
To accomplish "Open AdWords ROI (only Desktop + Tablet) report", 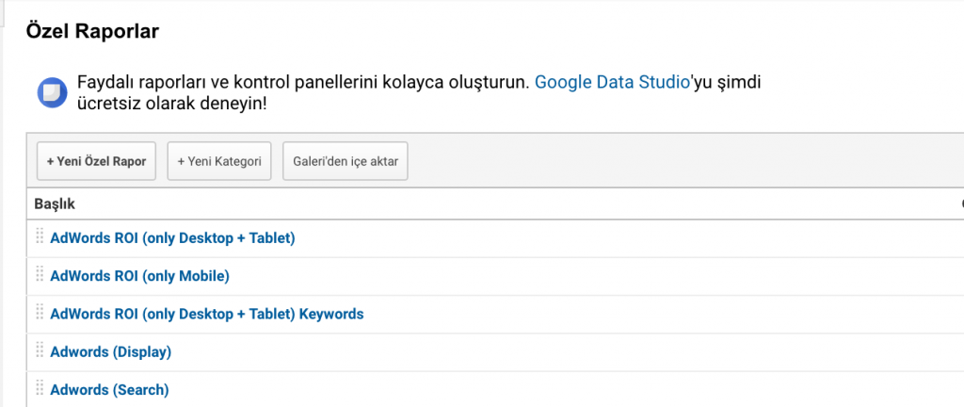I will click(x=172, y=238).
